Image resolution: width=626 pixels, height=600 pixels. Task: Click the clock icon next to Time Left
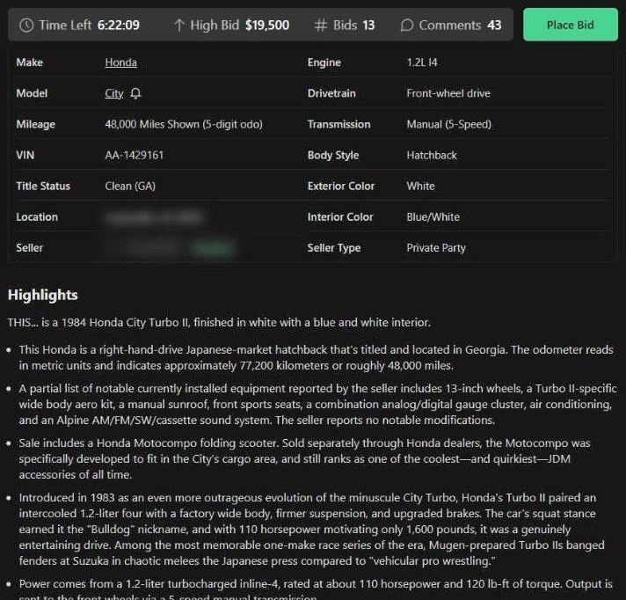tap(26, 26)
